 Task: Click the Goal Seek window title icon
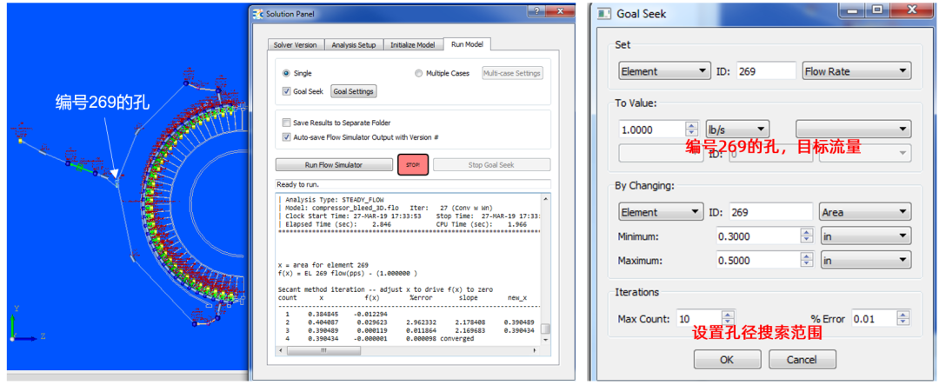603,13
